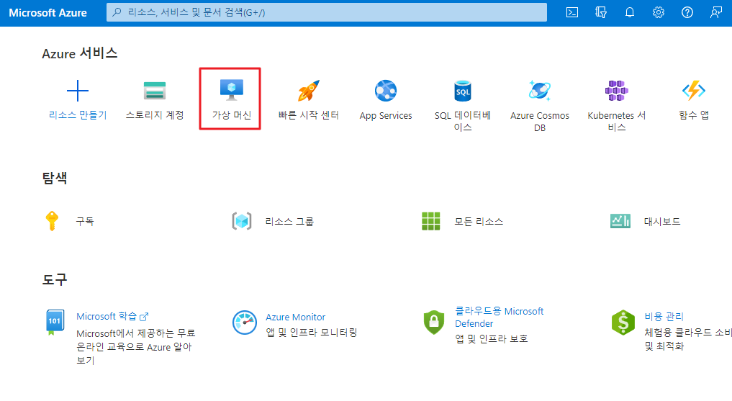Open directory and subscription filter icon
This screenshot has height=401, width=732.
[601, 13]
